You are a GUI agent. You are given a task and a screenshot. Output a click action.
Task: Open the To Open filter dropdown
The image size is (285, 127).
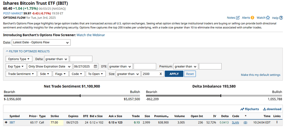coord(96,74)
